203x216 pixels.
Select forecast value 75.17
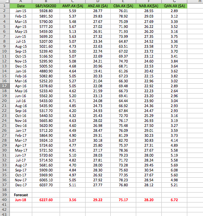click(123, 200)
